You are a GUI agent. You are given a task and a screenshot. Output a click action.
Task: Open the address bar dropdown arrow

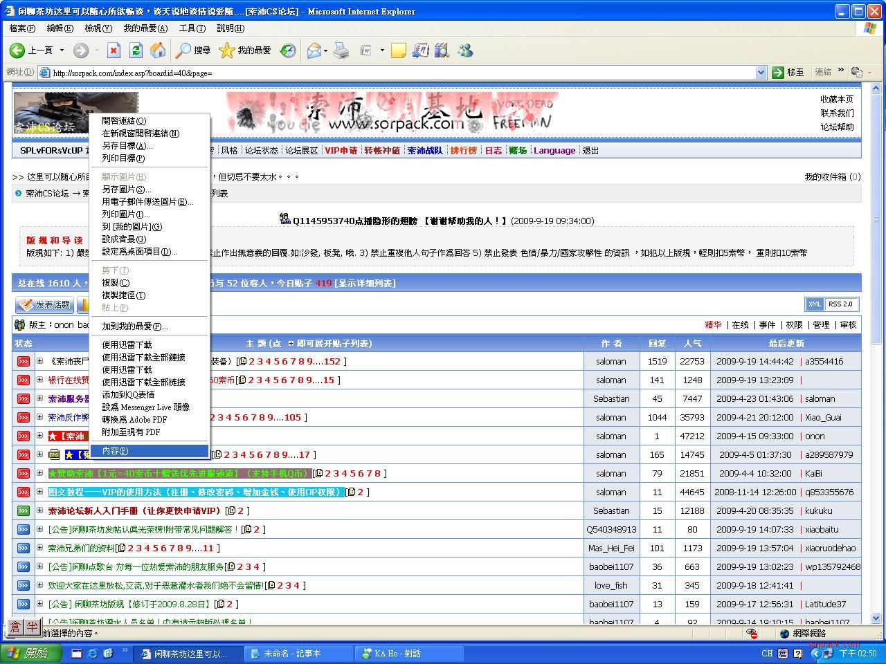tap(761, 73)
